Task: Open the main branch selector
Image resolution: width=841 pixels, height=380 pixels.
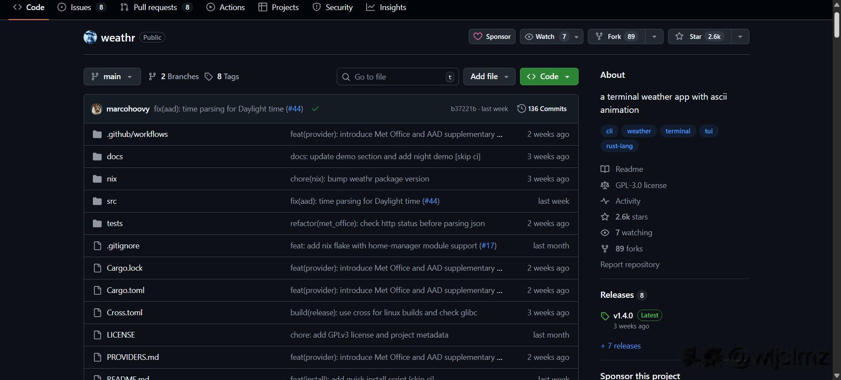Action: 112,77
